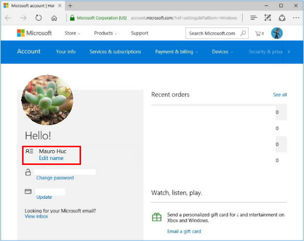Open the Make a Web Note tool
Image resolution: width=304 pixels, height=241 pixels.
tap(268, 18)
